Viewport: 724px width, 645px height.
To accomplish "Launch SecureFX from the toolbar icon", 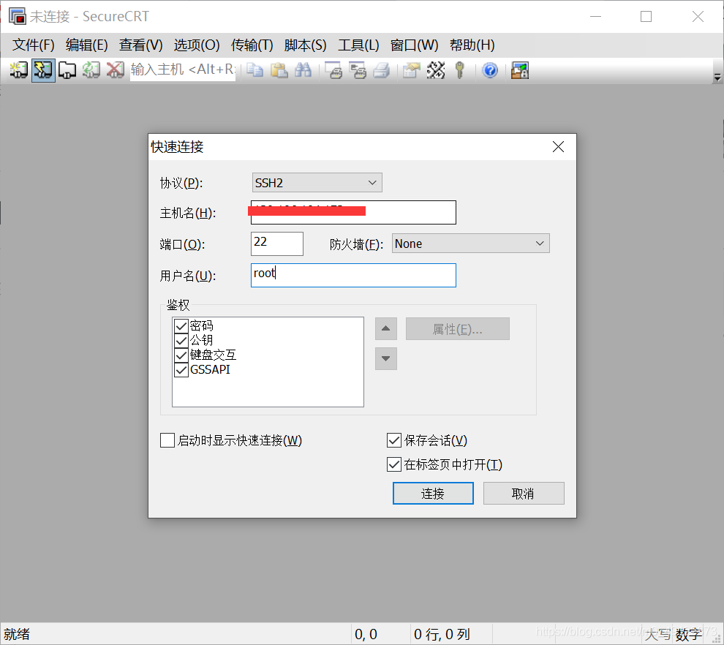I will [x=520, y=70].
